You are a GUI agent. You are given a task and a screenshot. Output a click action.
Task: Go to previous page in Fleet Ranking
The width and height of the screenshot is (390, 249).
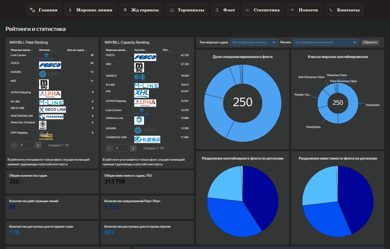[x=14, y=145]
